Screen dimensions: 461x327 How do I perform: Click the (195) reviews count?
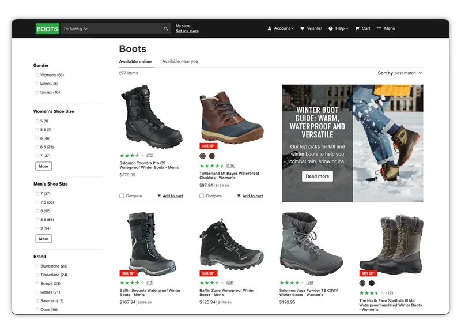pos(231,166)
